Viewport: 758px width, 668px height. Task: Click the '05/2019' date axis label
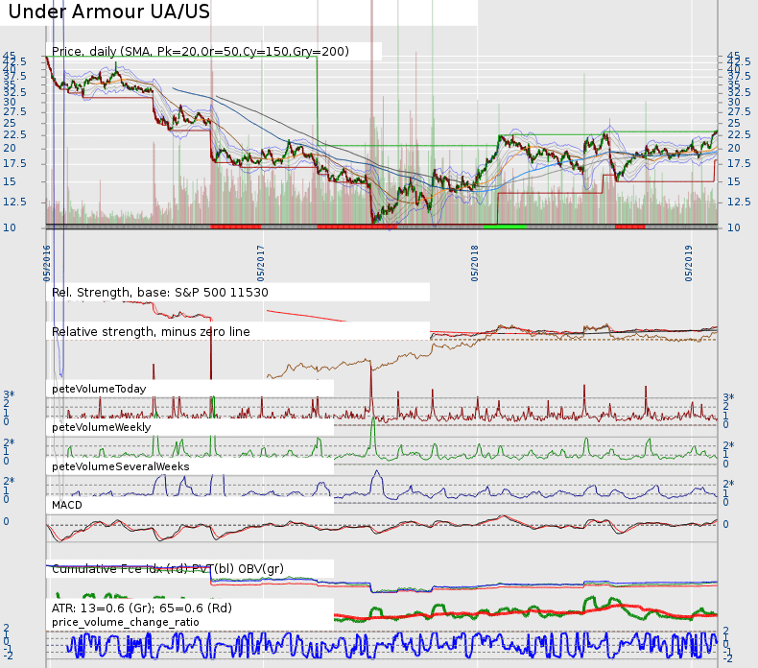point(688,263)
